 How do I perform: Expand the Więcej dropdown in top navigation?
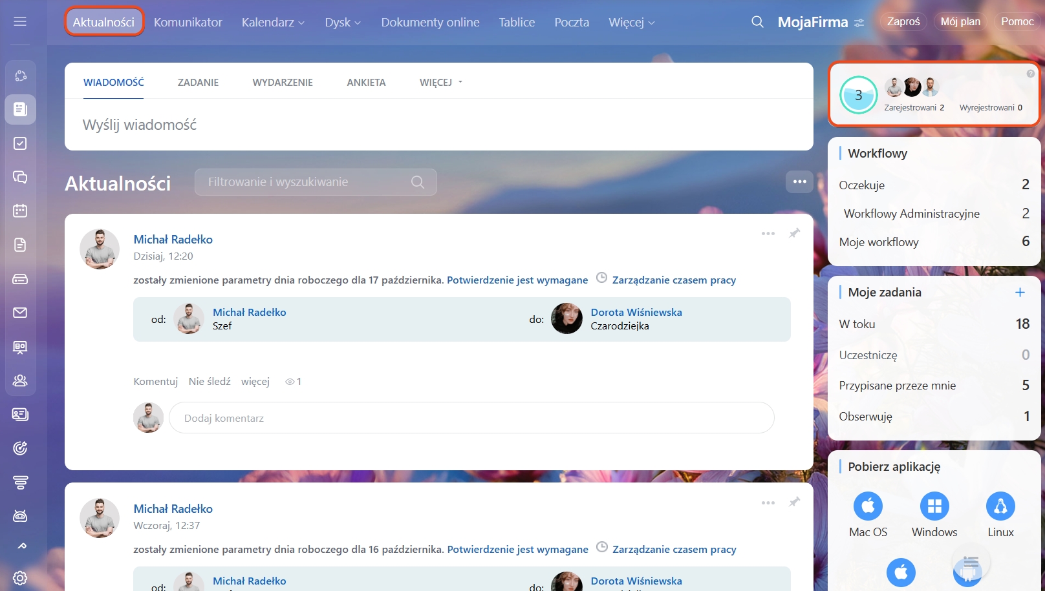[631, 23]
